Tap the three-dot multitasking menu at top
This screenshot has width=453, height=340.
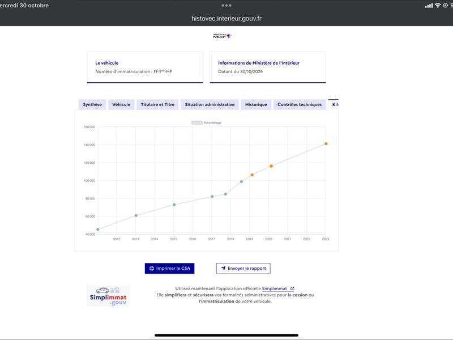pyautogui.click(x=226, y=6)
